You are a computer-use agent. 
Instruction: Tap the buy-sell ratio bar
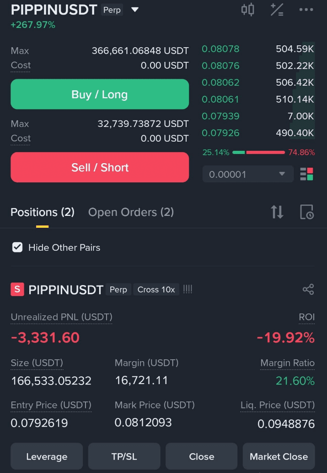259,152
